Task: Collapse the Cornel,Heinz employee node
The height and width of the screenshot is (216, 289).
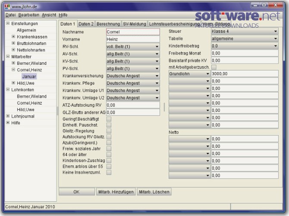Action: click(x=13, y=70)
